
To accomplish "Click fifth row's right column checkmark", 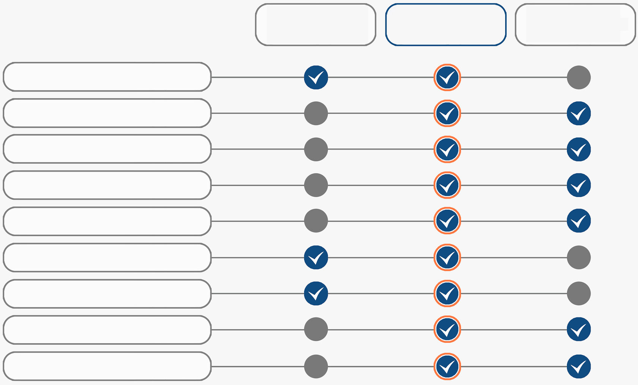I will coord(578,221).
